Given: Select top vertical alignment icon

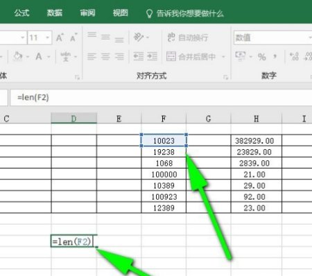Looking at the screenshot, I should click(x=92, y=35).
